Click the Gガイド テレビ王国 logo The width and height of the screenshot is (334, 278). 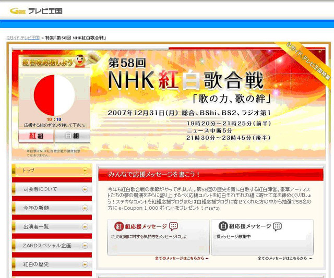pyautogui.click(x=36, y=10)
